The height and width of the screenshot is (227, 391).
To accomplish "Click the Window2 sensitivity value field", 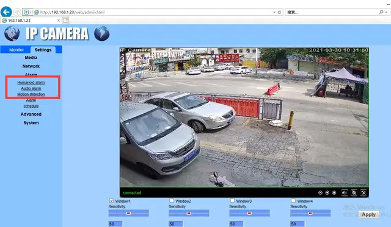I will point(175,224).
